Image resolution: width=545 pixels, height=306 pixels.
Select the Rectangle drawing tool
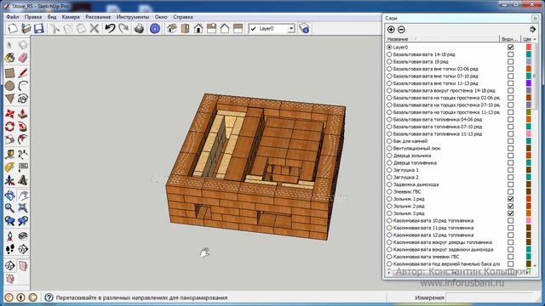(x=9, y=73)
